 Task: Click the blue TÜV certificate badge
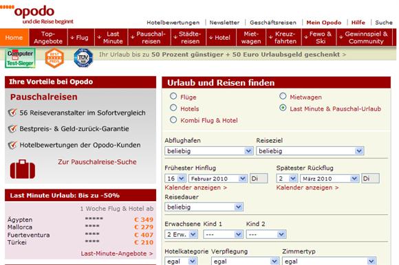pyautogui.click(x=83, y=58)
